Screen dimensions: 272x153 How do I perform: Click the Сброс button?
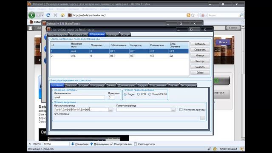coord(200,73)
